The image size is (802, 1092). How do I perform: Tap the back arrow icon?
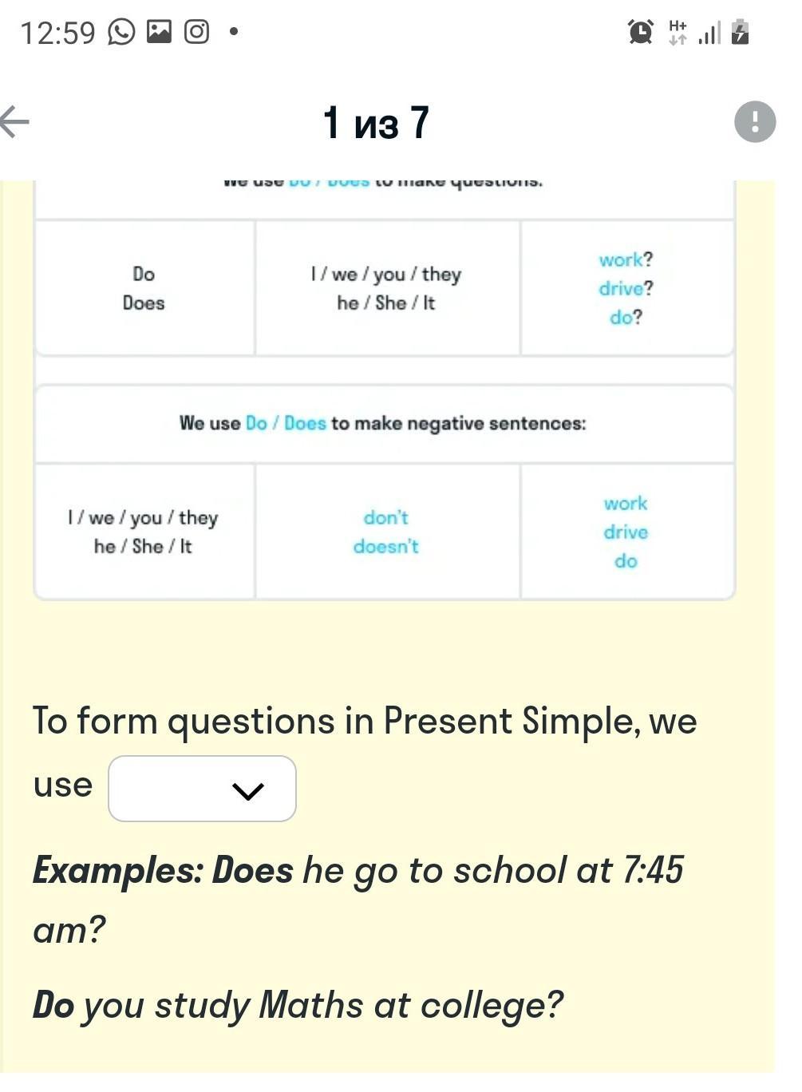click(16, 122)
